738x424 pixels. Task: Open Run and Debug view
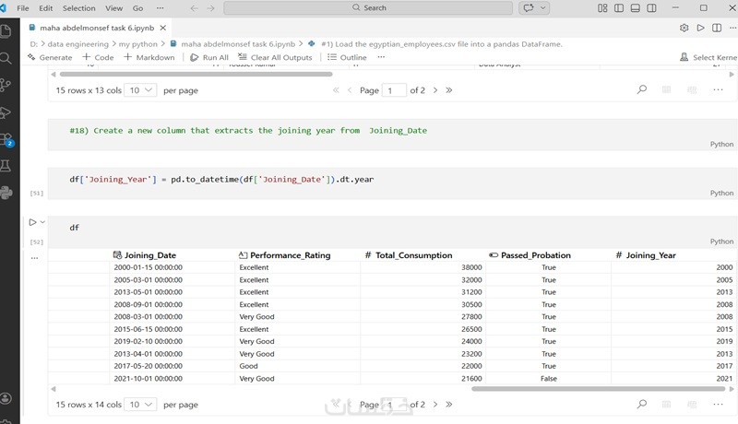pos(6,112)
